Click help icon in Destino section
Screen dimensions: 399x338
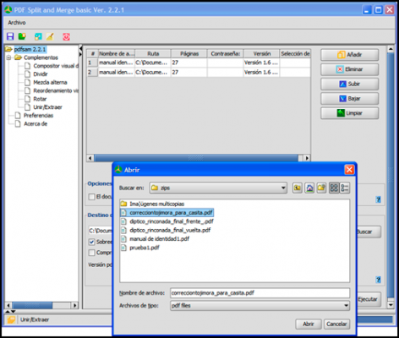[x=378, y=280]
